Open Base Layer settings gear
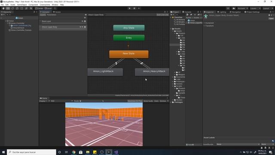 pyautogui.click(x=85, y=21)
